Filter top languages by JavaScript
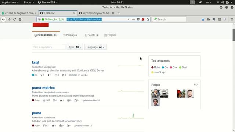 [x=158, y=72]
